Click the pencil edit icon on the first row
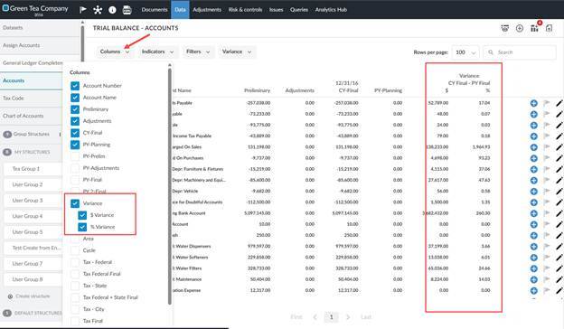564x329 pixels. pos(559,103)
